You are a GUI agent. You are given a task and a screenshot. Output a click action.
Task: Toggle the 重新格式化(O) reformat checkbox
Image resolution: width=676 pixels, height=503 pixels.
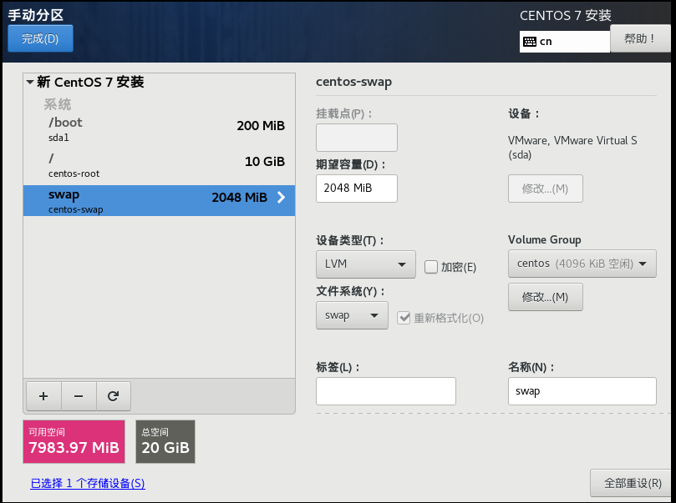click(404, 318)
